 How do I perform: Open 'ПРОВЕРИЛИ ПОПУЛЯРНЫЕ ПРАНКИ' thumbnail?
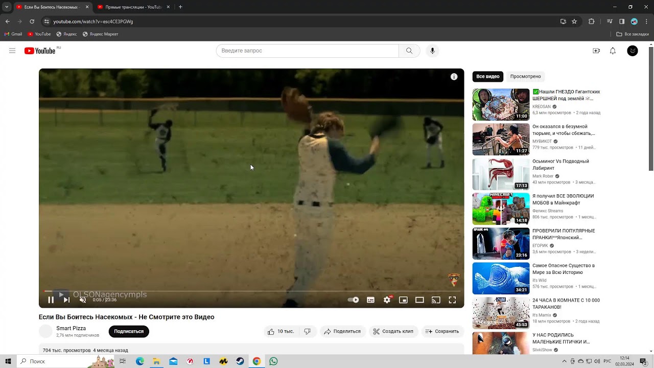click(x=501, y=244)
